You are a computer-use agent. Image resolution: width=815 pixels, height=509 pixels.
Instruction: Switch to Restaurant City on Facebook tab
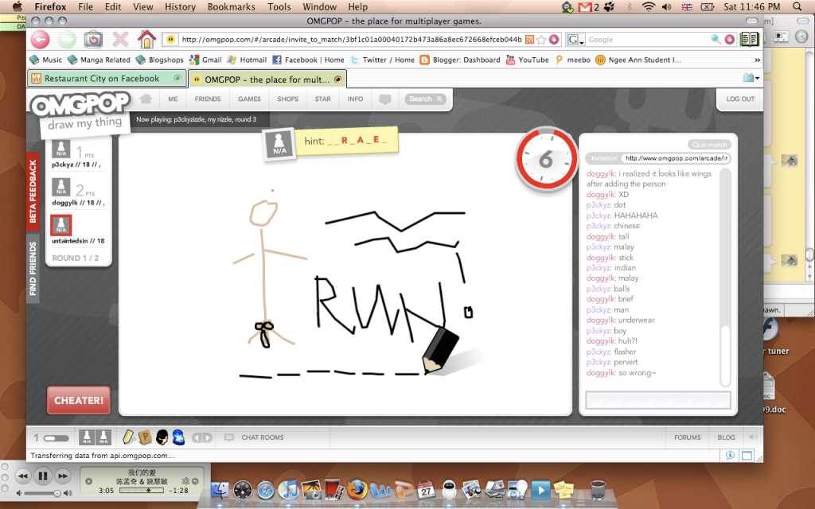coord(102,79)
